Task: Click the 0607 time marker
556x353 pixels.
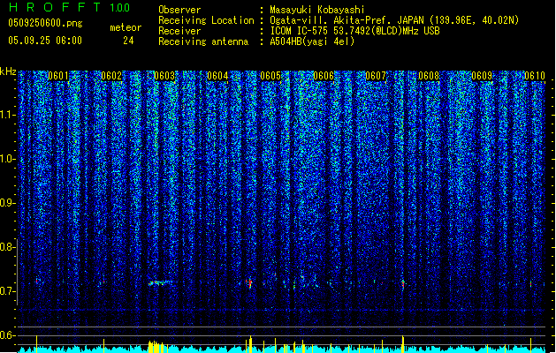Action: coord(376,76)
